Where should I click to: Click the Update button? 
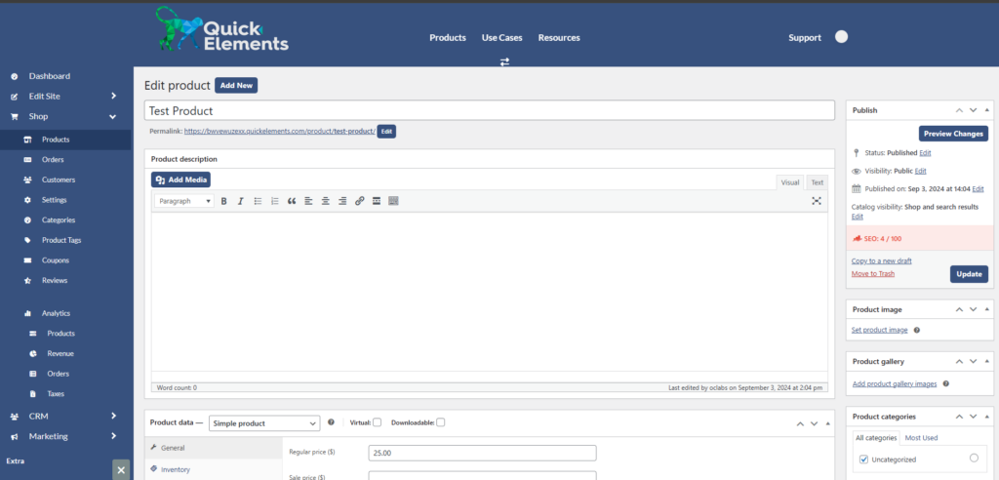tap(969, 274)
